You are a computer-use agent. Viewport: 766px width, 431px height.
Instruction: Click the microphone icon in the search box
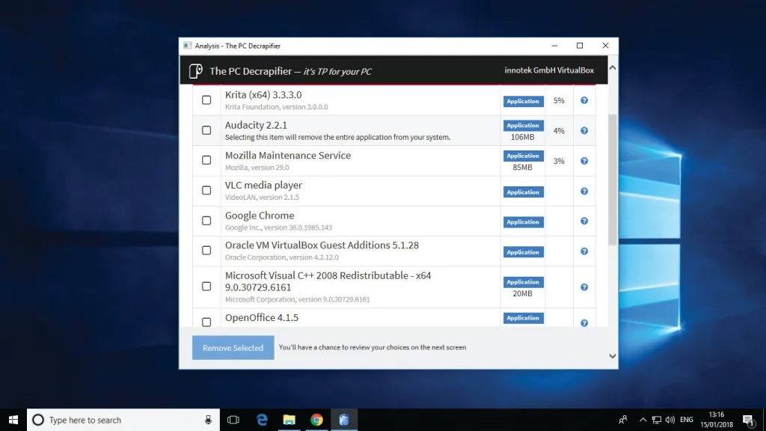coord(208,420)
